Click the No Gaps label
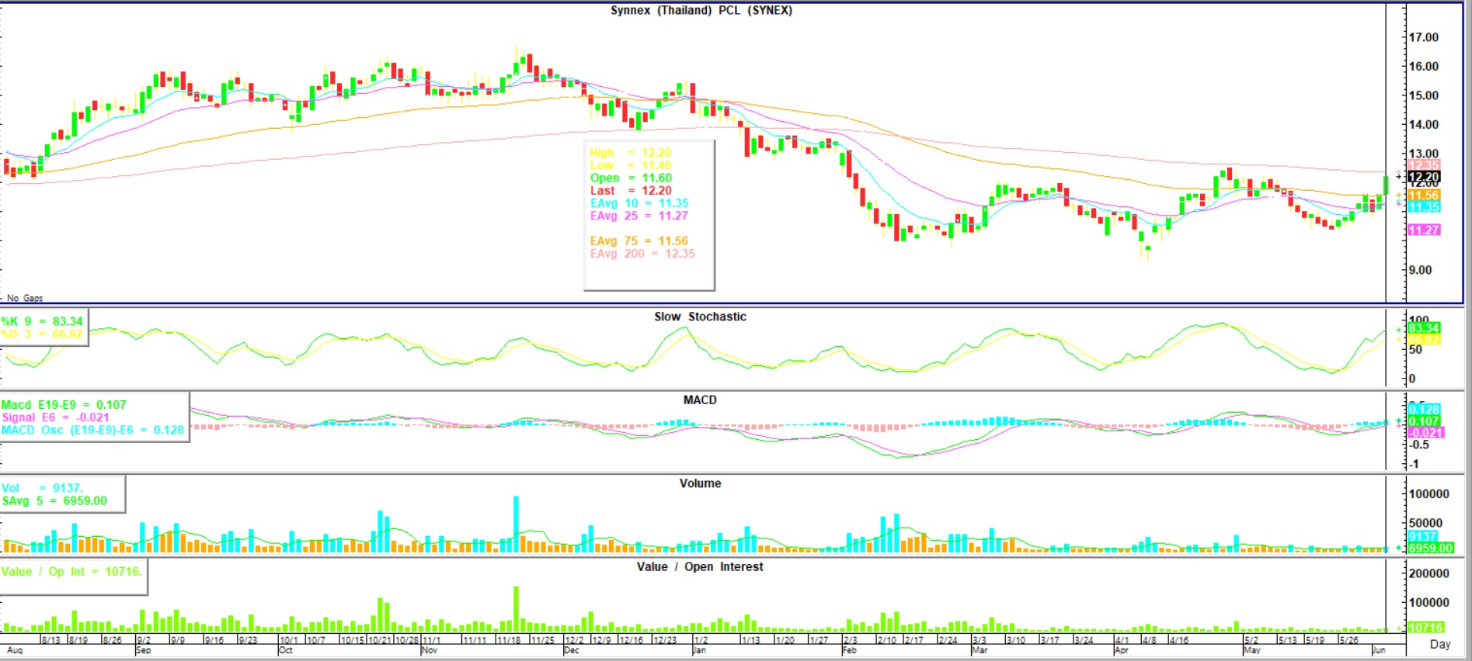The image size is (1472, 661). pyautogui.click(x=25, y=298)
